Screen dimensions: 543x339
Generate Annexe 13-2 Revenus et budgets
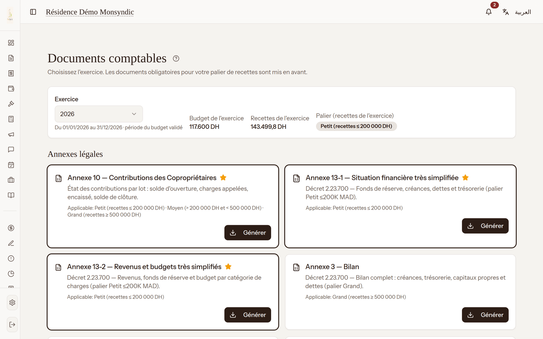click(247, 315)
